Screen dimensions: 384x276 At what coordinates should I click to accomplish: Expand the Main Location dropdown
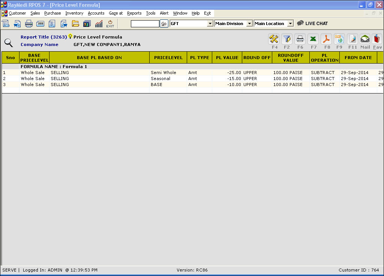(290, 24)
